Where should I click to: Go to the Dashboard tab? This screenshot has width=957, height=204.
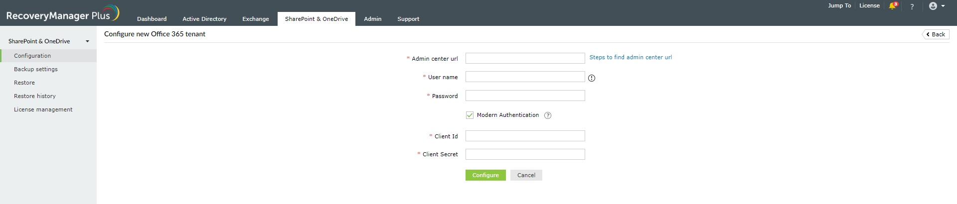tap(152, 19)
